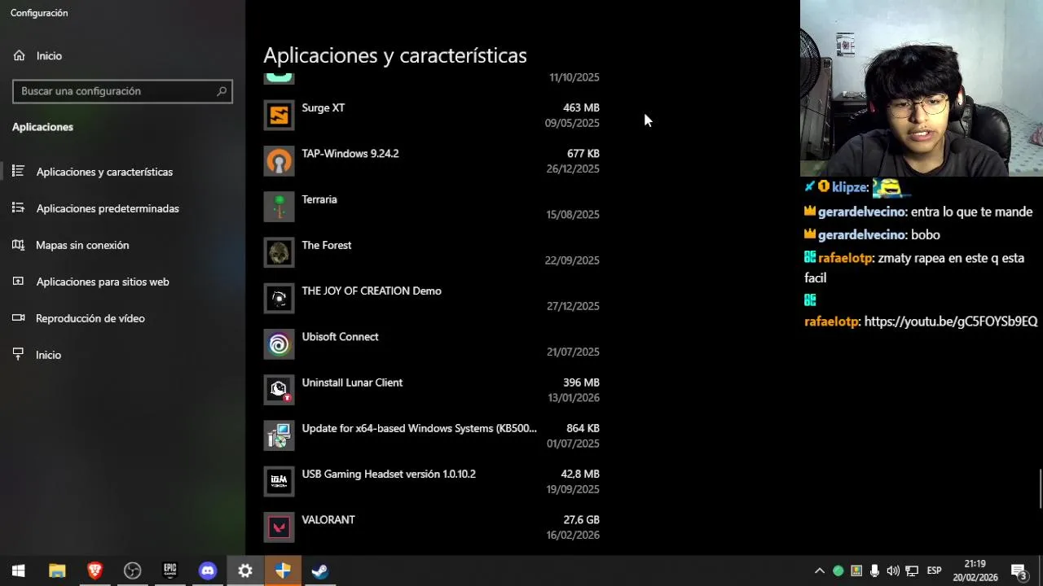
Task: Click the clock showing 21:19
Action: pyautogui.click(x=975, y=563)
